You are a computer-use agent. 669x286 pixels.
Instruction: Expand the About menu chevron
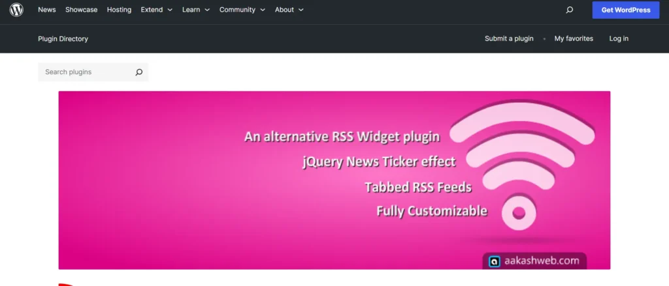click(x=301, y=10)
